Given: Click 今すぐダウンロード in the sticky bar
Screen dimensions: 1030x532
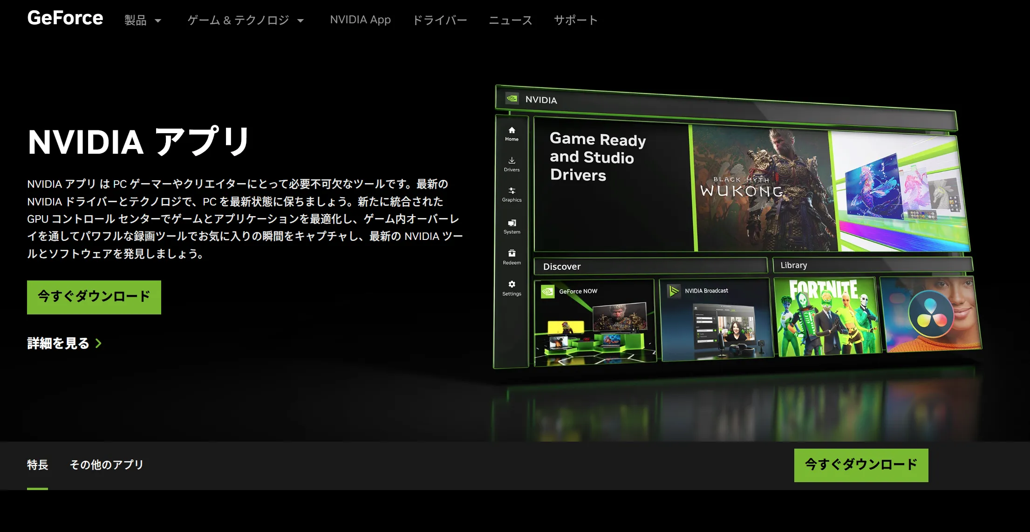Looking at the screenshot, I should [861, 465].
